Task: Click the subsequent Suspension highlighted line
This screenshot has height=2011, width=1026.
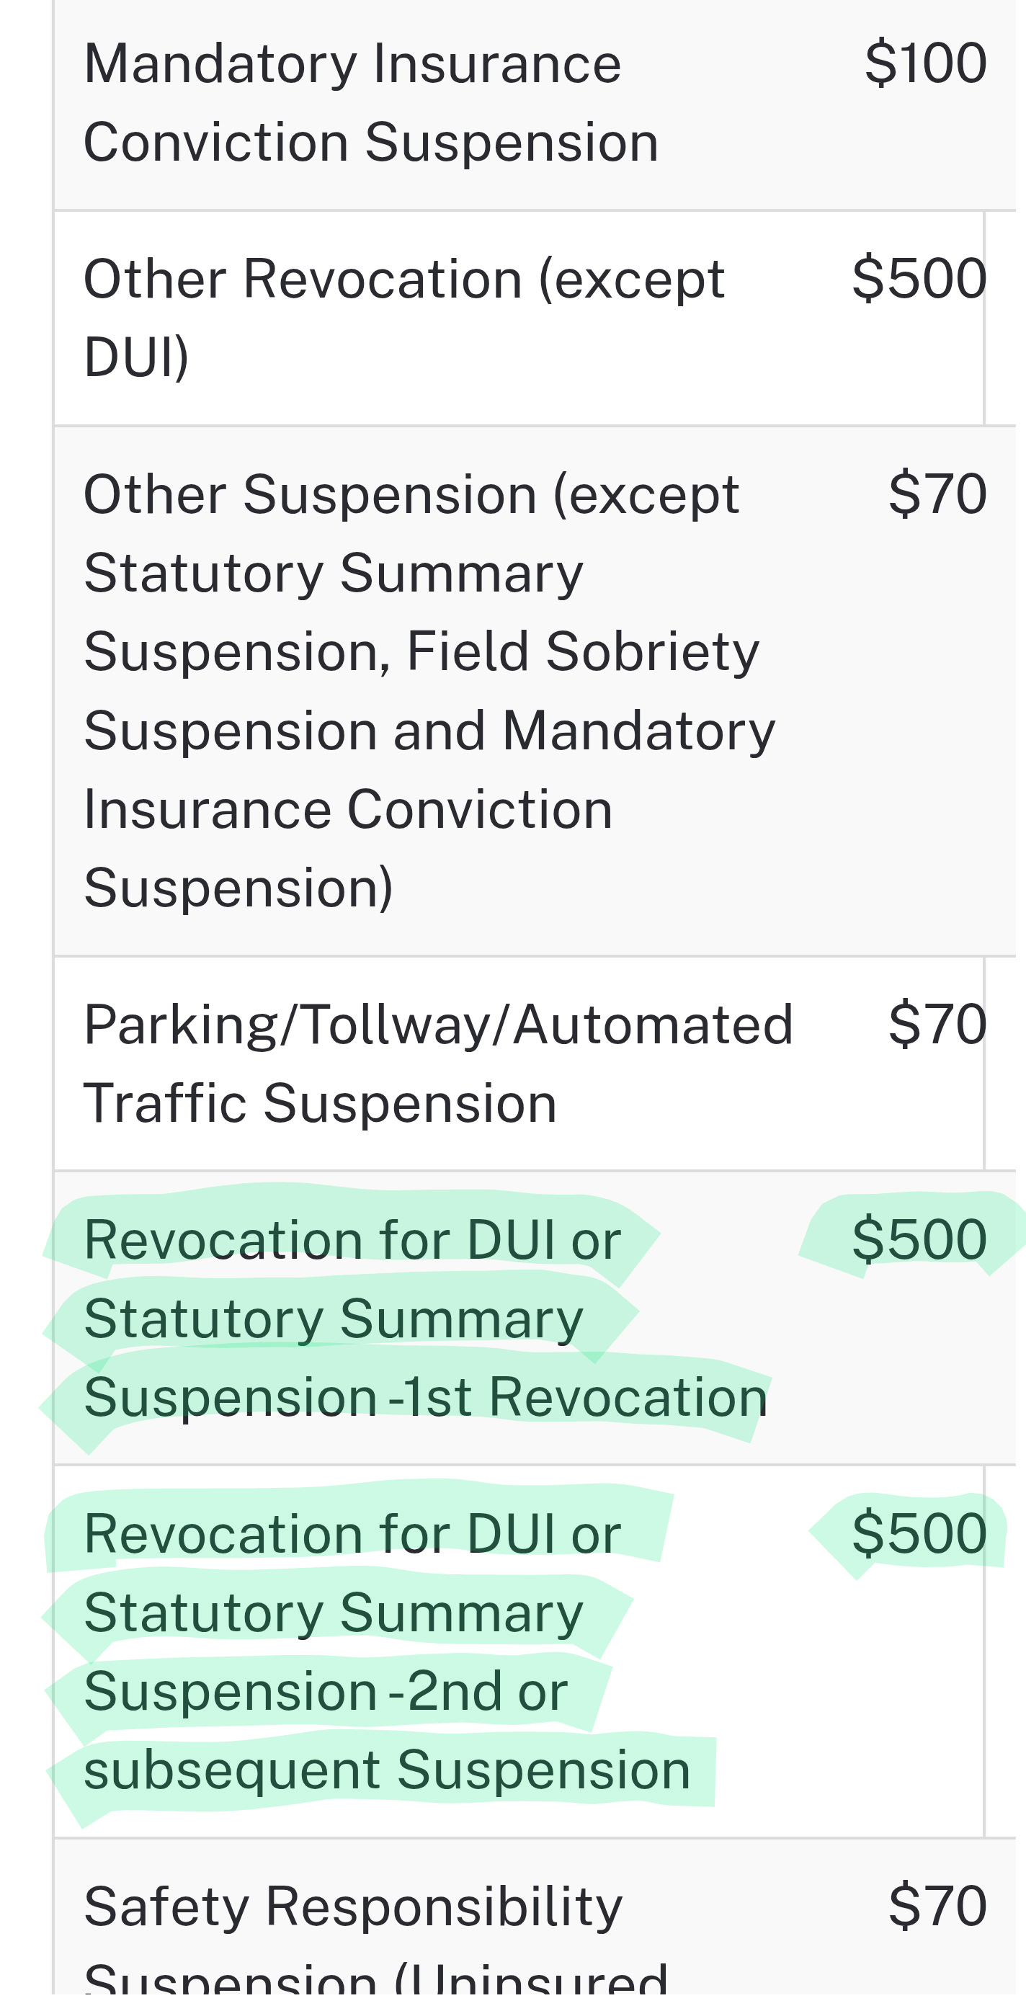Action: [x=388, y=1770]
